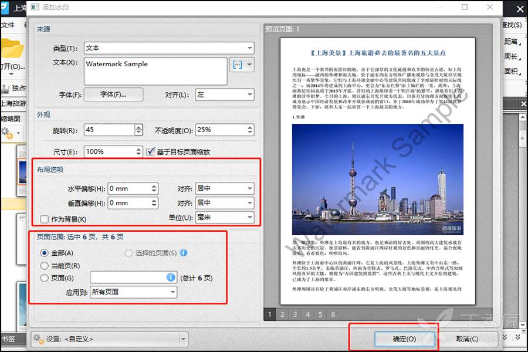
Task: Enable the 作为背景(K) checkbox
Action: click(x=45, y=219)
